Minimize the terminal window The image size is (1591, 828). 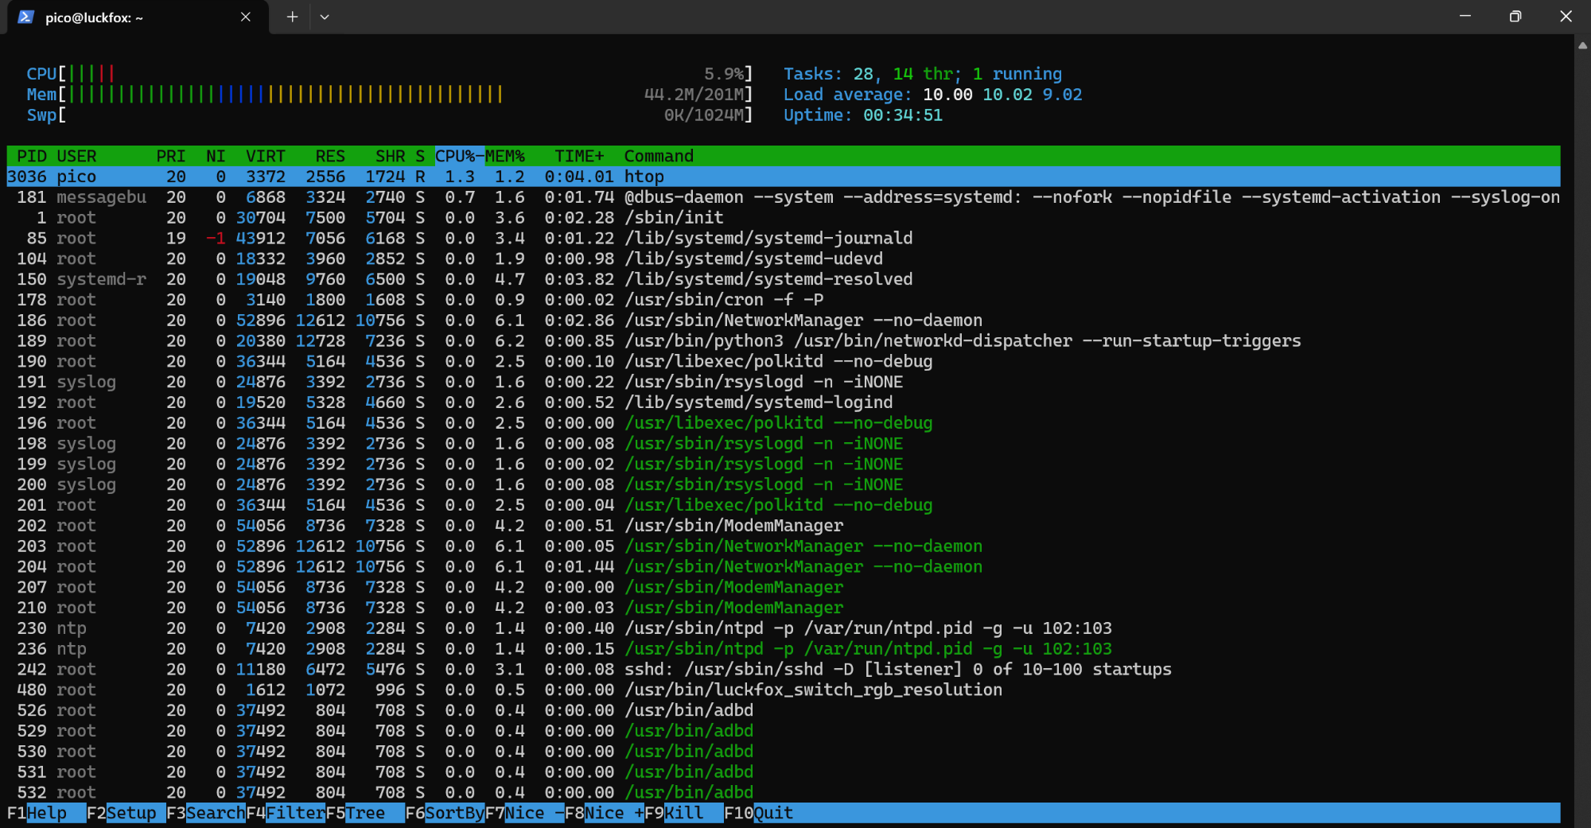click(1465, 17)
